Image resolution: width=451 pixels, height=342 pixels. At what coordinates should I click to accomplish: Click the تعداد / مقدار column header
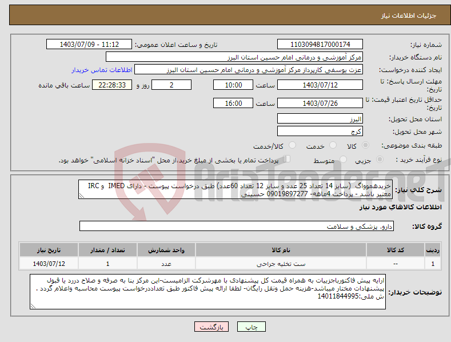click(x=107, y=250)
